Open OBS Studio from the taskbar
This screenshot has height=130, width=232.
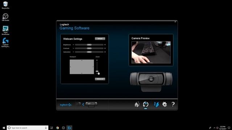click(63, 128)
